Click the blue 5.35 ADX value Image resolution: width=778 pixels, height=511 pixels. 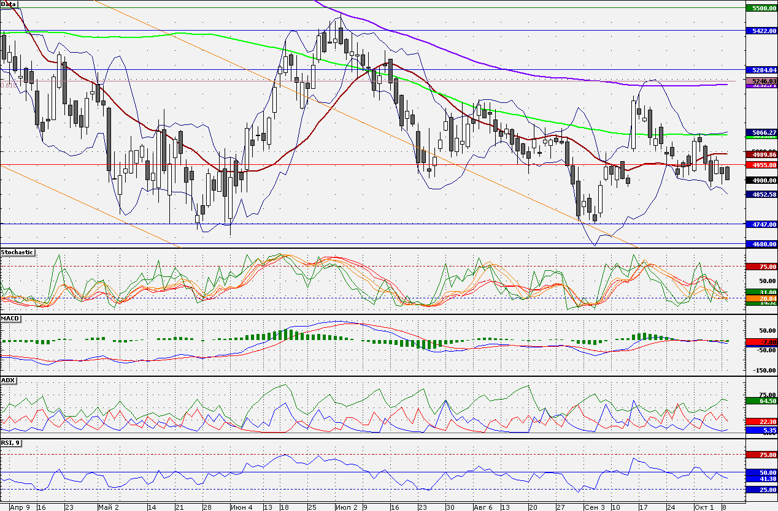coord(761,431)
